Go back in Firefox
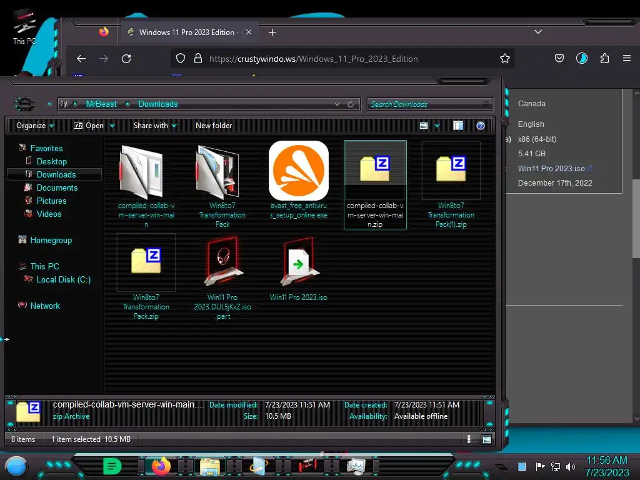This screenshot has height=480, width=640. pos(81,59)
